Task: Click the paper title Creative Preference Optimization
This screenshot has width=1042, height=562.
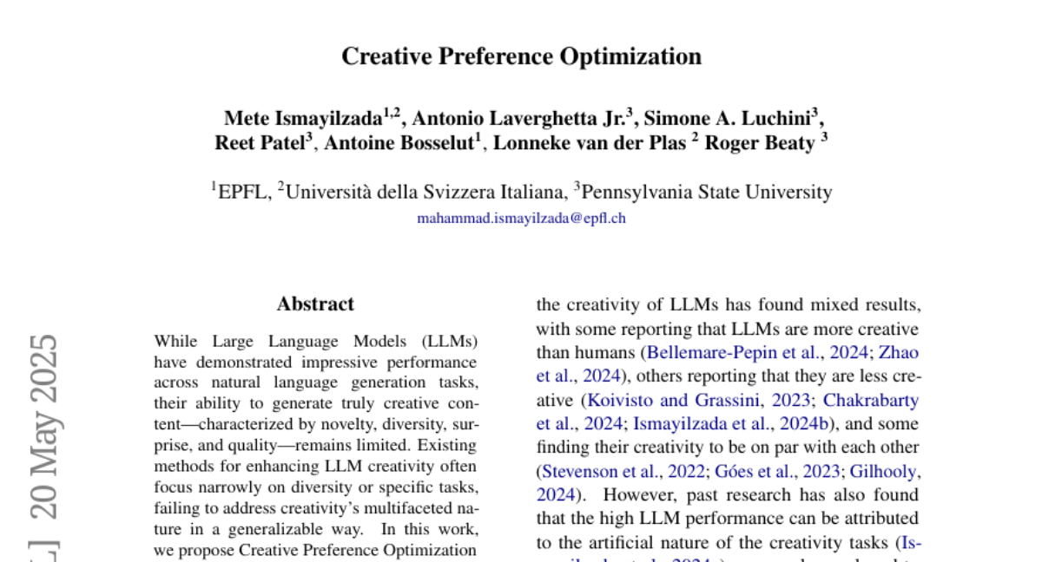Action: pyautogui.click(x=521, y=56)
